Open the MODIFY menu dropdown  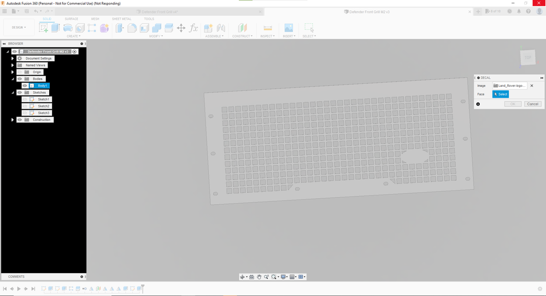156,36
